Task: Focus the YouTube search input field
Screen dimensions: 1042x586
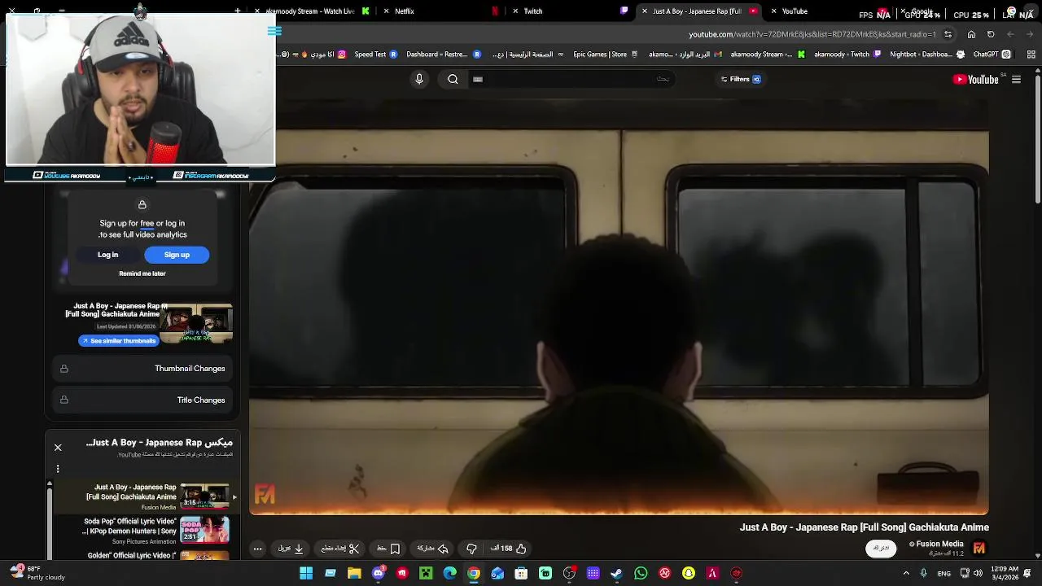Action: click(570, 79)
